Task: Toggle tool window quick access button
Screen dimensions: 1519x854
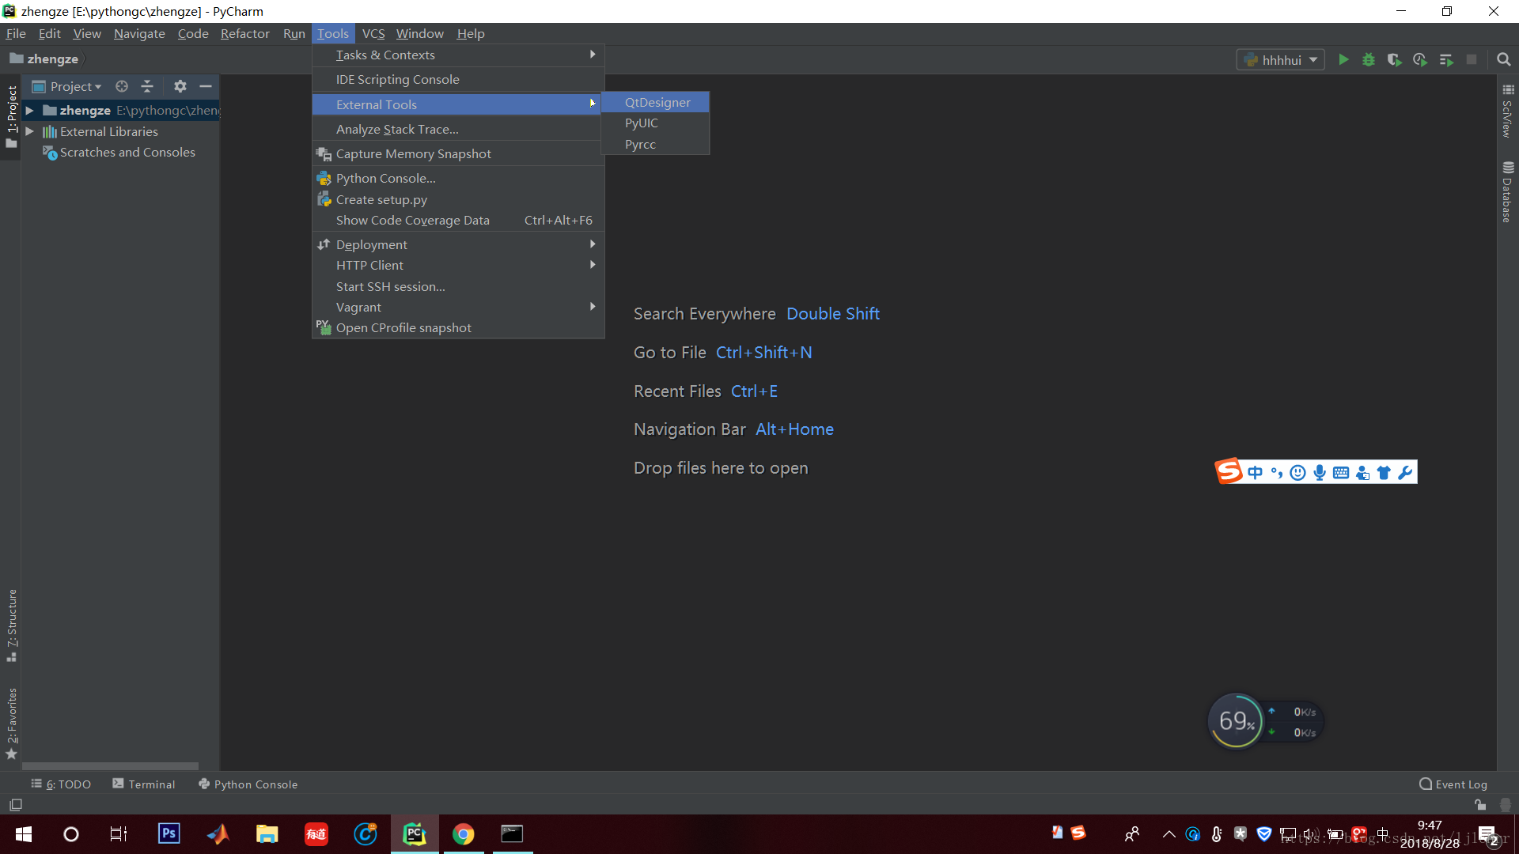Action: (x=16, y=805)
